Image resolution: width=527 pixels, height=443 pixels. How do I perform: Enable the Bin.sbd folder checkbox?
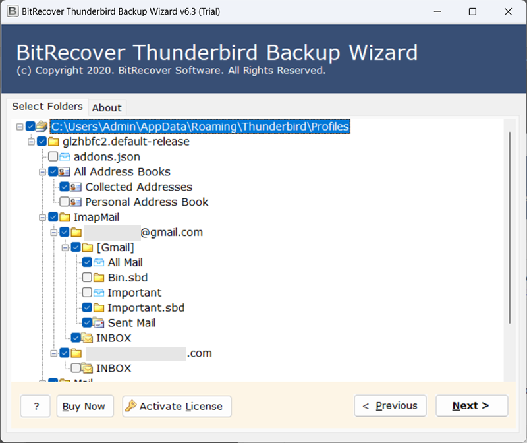click(87, 278)
